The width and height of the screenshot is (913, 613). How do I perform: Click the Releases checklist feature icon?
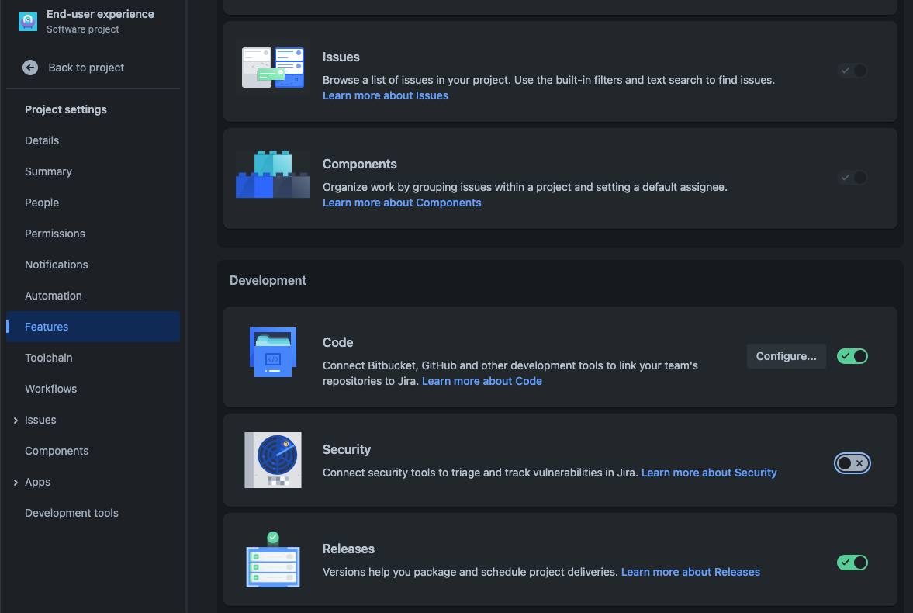click(x=273, y=559)
